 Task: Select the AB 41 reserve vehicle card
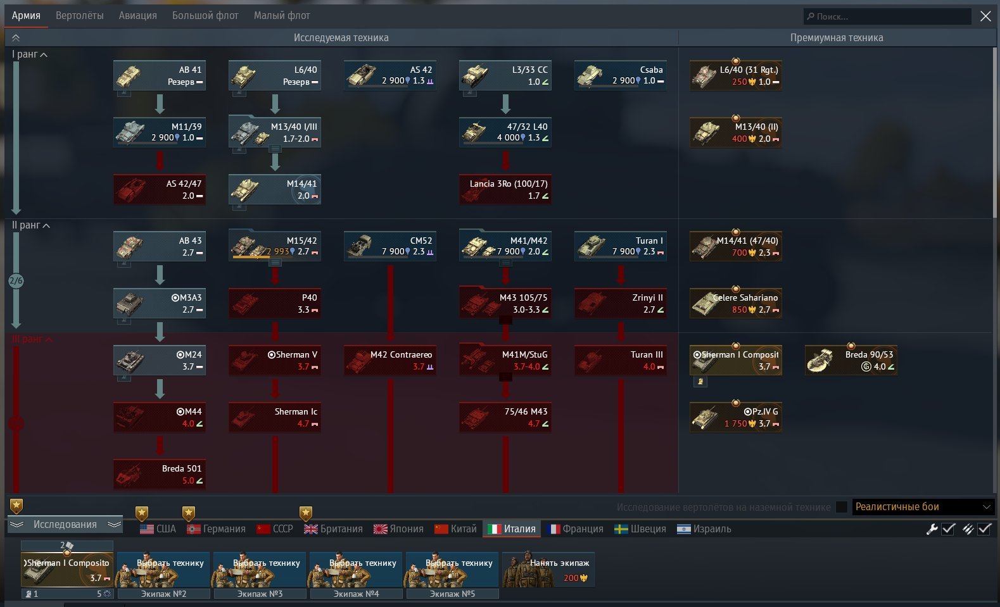pyautogui.click(x=160, y=75)
